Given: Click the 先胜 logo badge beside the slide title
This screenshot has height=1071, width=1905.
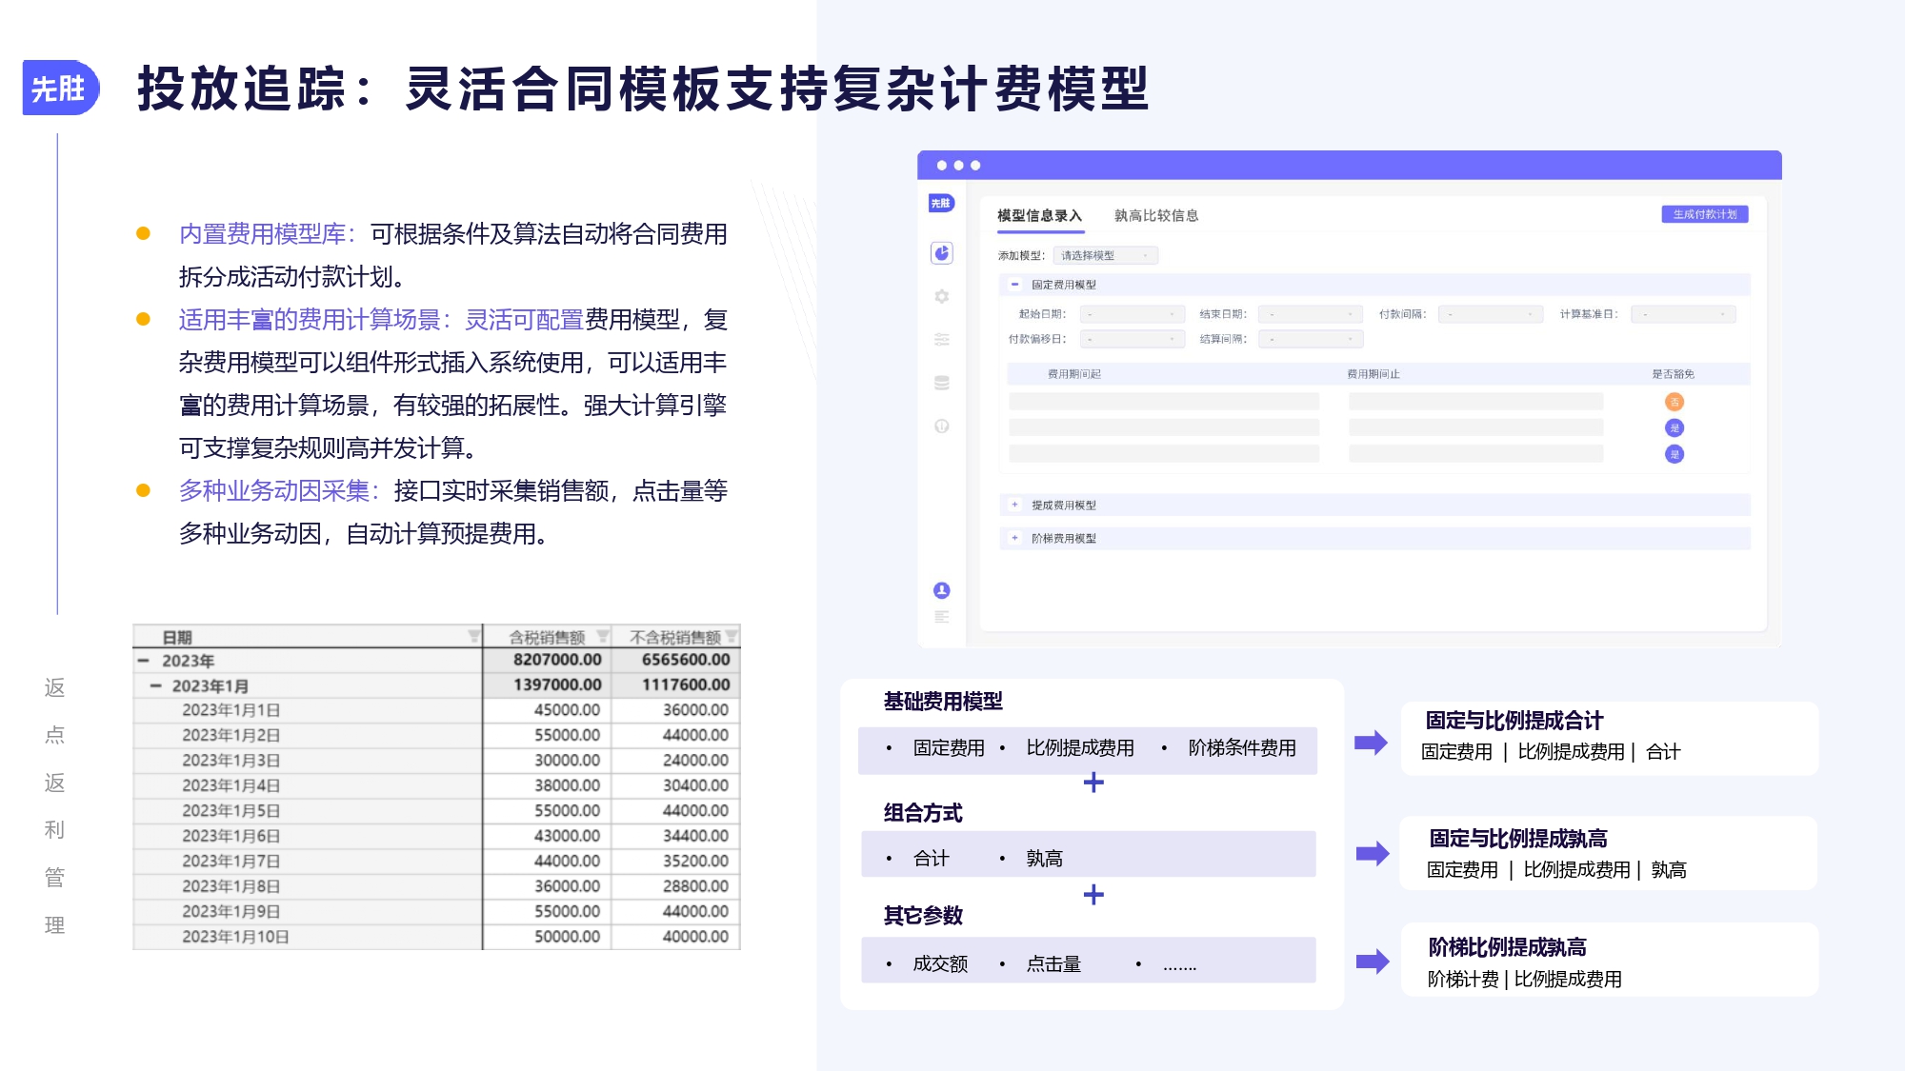Looking at the screenshot, I should (60, 89).
